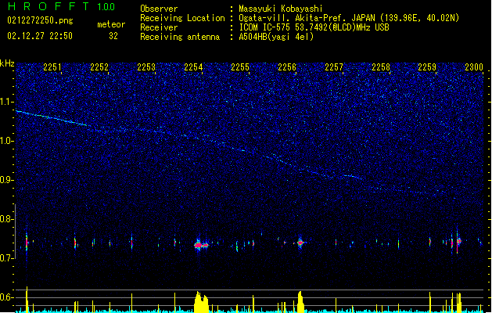This screenshot has height=313, width=492.
Task: Click the red meteor echo near 2256
Action: point(300,243)
